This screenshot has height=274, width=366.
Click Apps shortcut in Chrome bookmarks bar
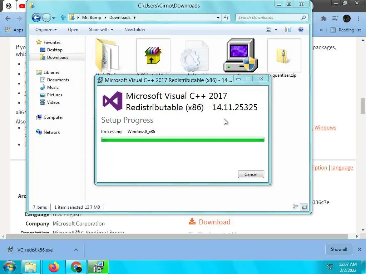(14, 30)
